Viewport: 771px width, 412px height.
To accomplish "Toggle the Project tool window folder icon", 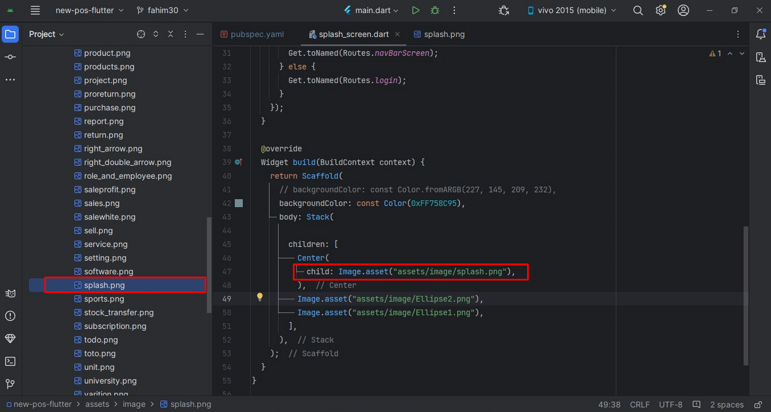I will coord(10,34).
